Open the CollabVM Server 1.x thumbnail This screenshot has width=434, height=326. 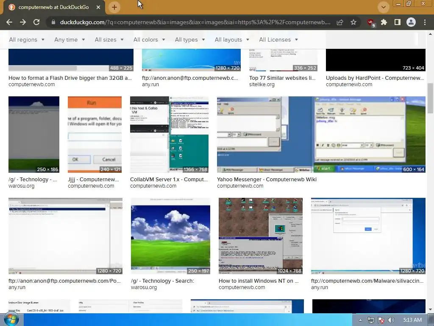(169, 135)
